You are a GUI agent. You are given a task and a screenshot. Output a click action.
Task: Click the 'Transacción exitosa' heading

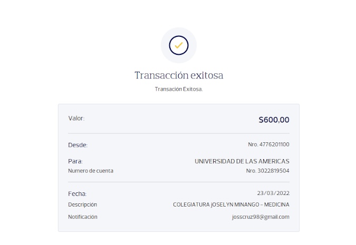coord(179,75)
